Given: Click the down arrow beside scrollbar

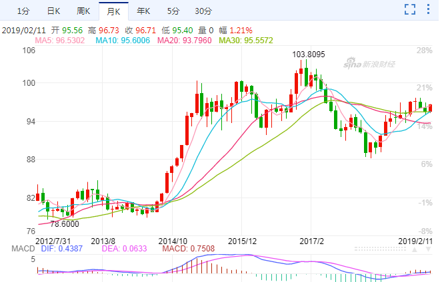Looking at the screenshot, I should [428, 249].
